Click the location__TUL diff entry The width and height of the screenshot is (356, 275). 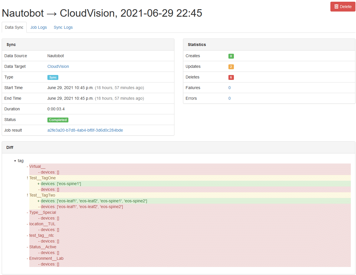[x=42, y=224]
